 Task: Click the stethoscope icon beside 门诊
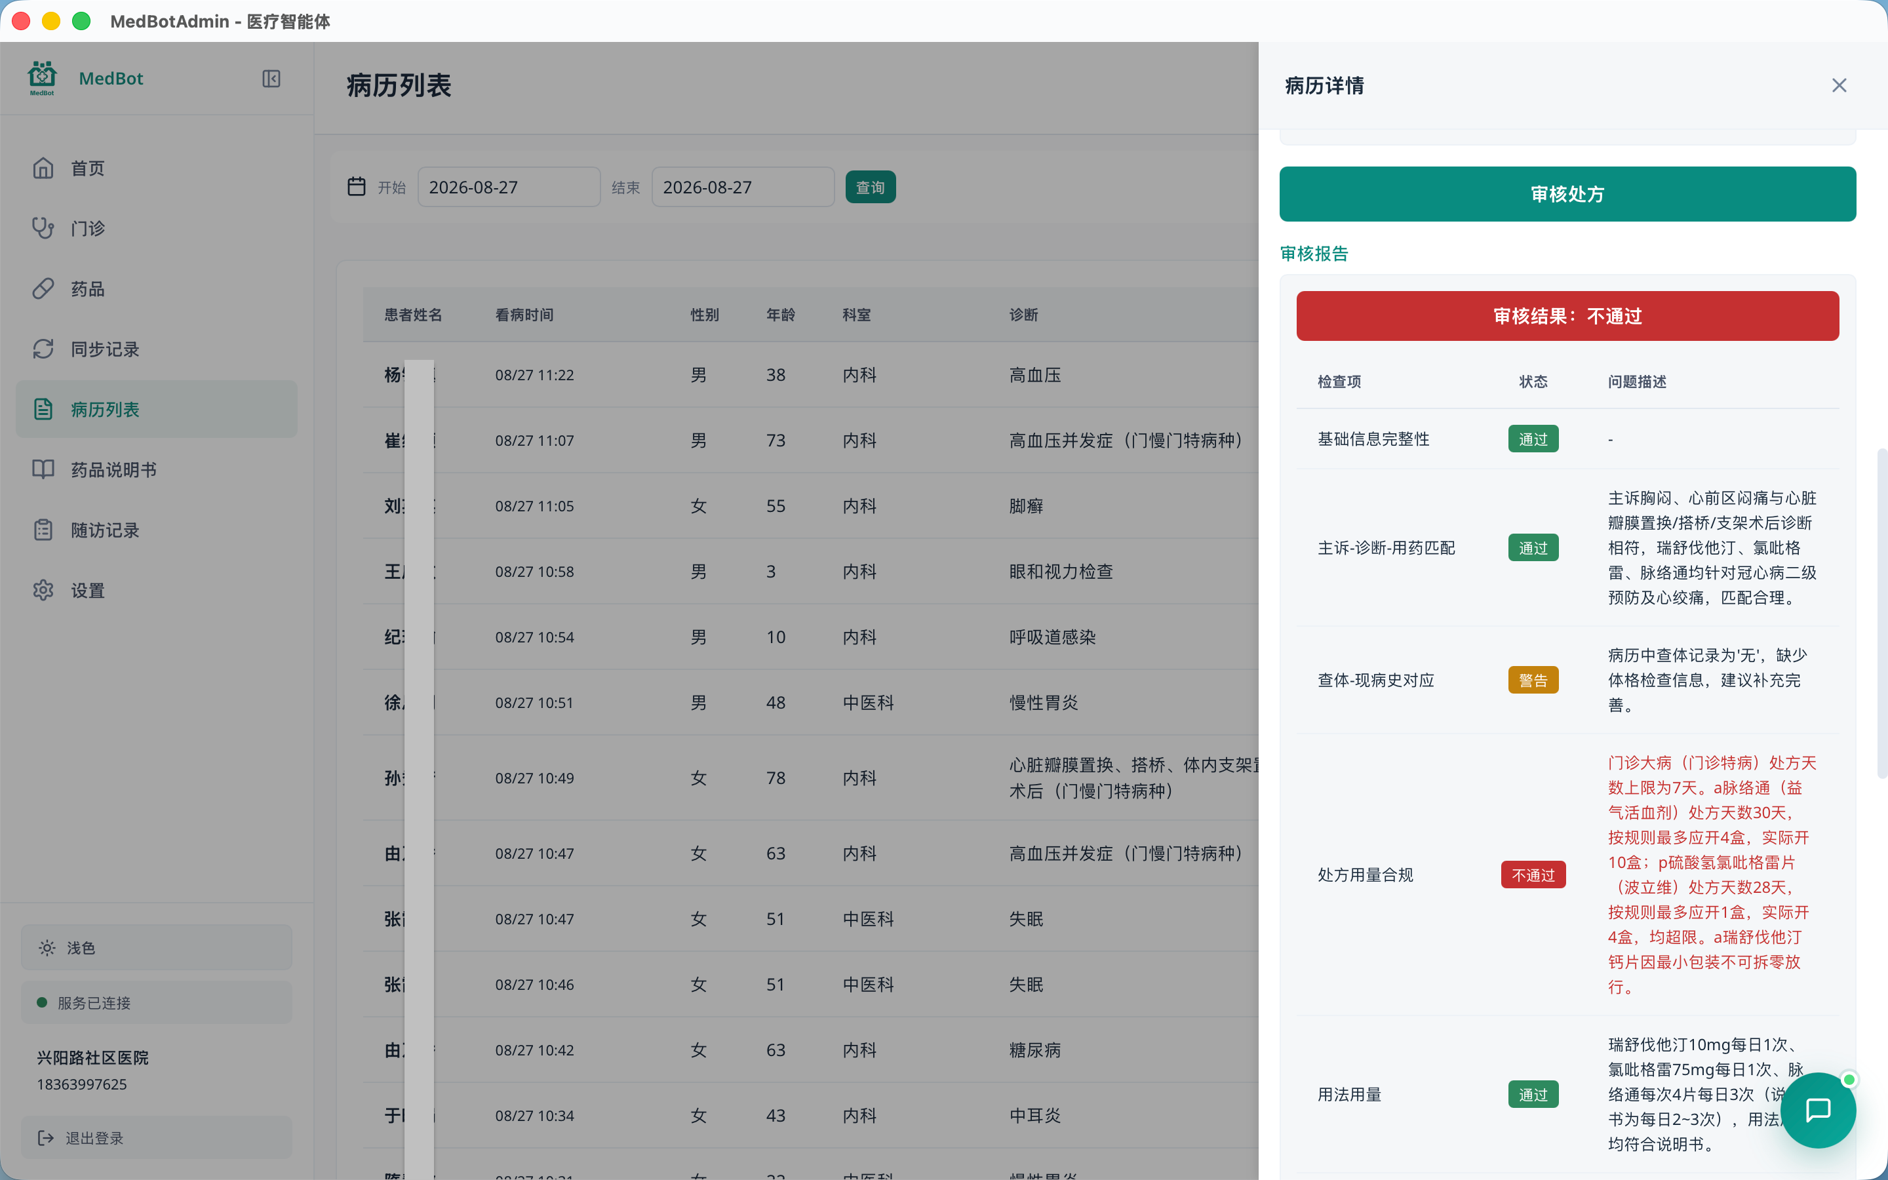[x=43, y=228]
